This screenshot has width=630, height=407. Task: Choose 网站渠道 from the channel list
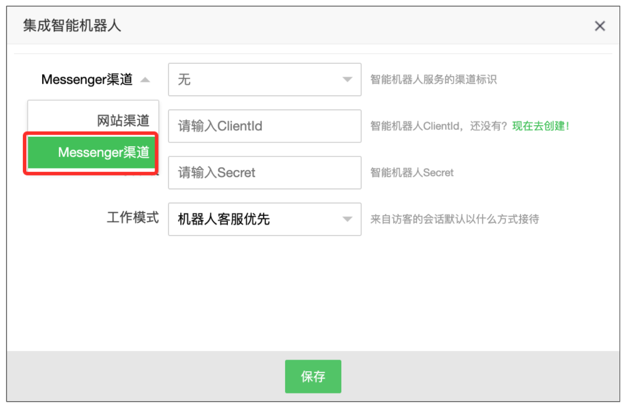coord(93,120)
